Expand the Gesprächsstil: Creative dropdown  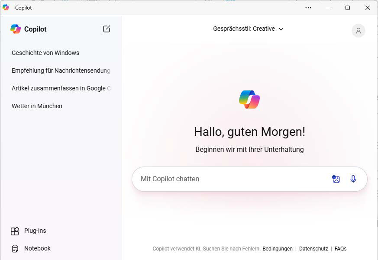pos(248,29)
